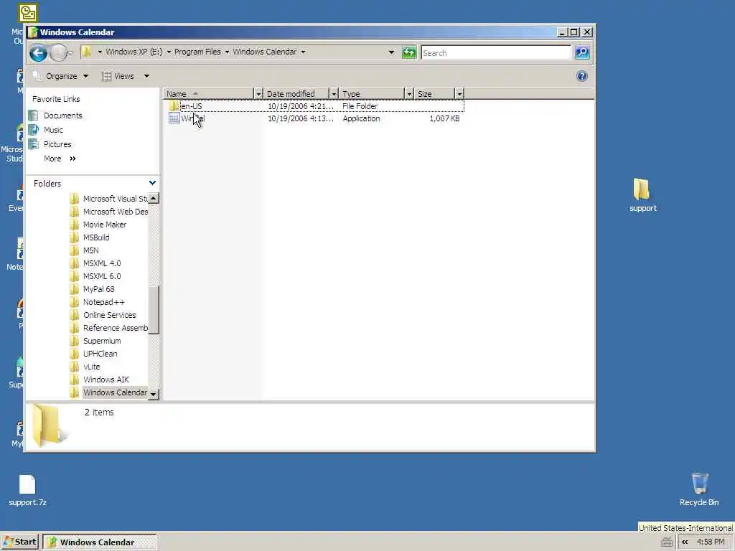This screenshot has height=551, width=735.
Task: Click the keyboard layout tray icon
Action: 667,542
